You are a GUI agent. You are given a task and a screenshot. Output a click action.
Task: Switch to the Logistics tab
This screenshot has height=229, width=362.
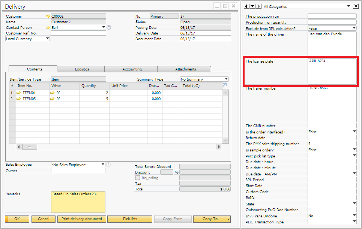click(82, 69)
